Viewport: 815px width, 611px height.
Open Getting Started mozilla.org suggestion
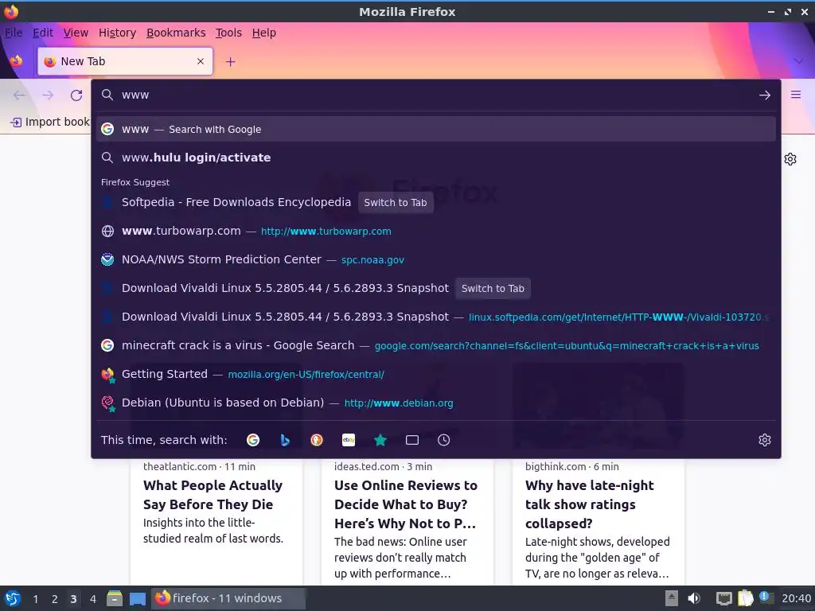point(436,374)
